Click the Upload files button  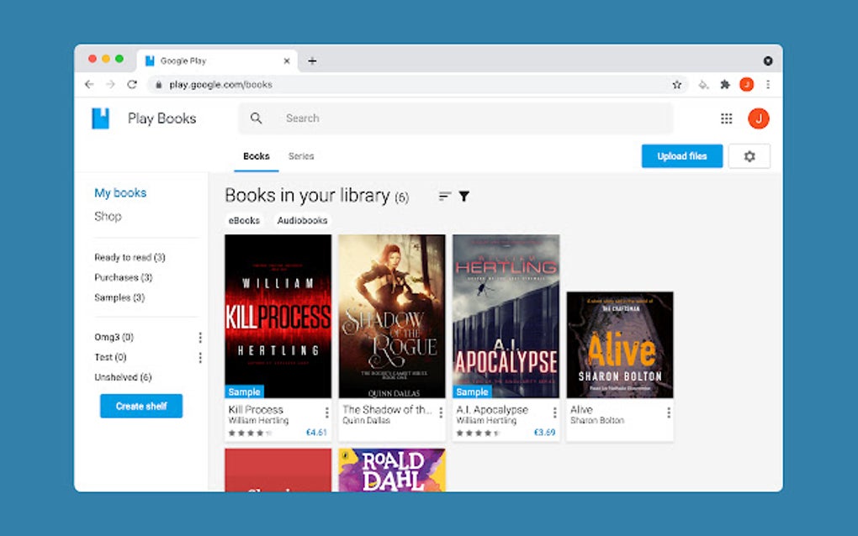[681, 156]
